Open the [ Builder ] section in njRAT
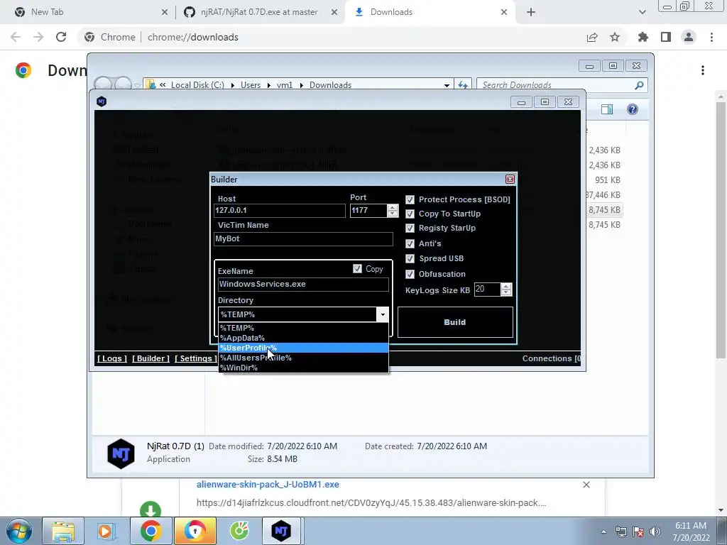Screen dimensions: 727x545 click(x=151, y=358)
